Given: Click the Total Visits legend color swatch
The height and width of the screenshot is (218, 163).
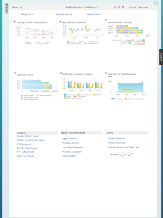Looking at the screenshot, I should (x=113, y=99).
